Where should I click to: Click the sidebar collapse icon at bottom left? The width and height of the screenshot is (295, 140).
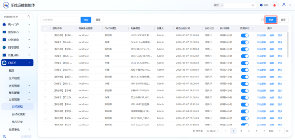point(4,136)
